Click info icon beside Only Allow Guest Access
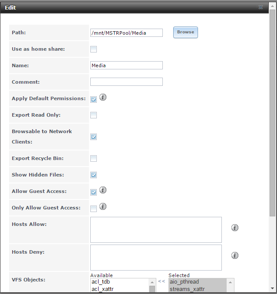 coord(103,206)
